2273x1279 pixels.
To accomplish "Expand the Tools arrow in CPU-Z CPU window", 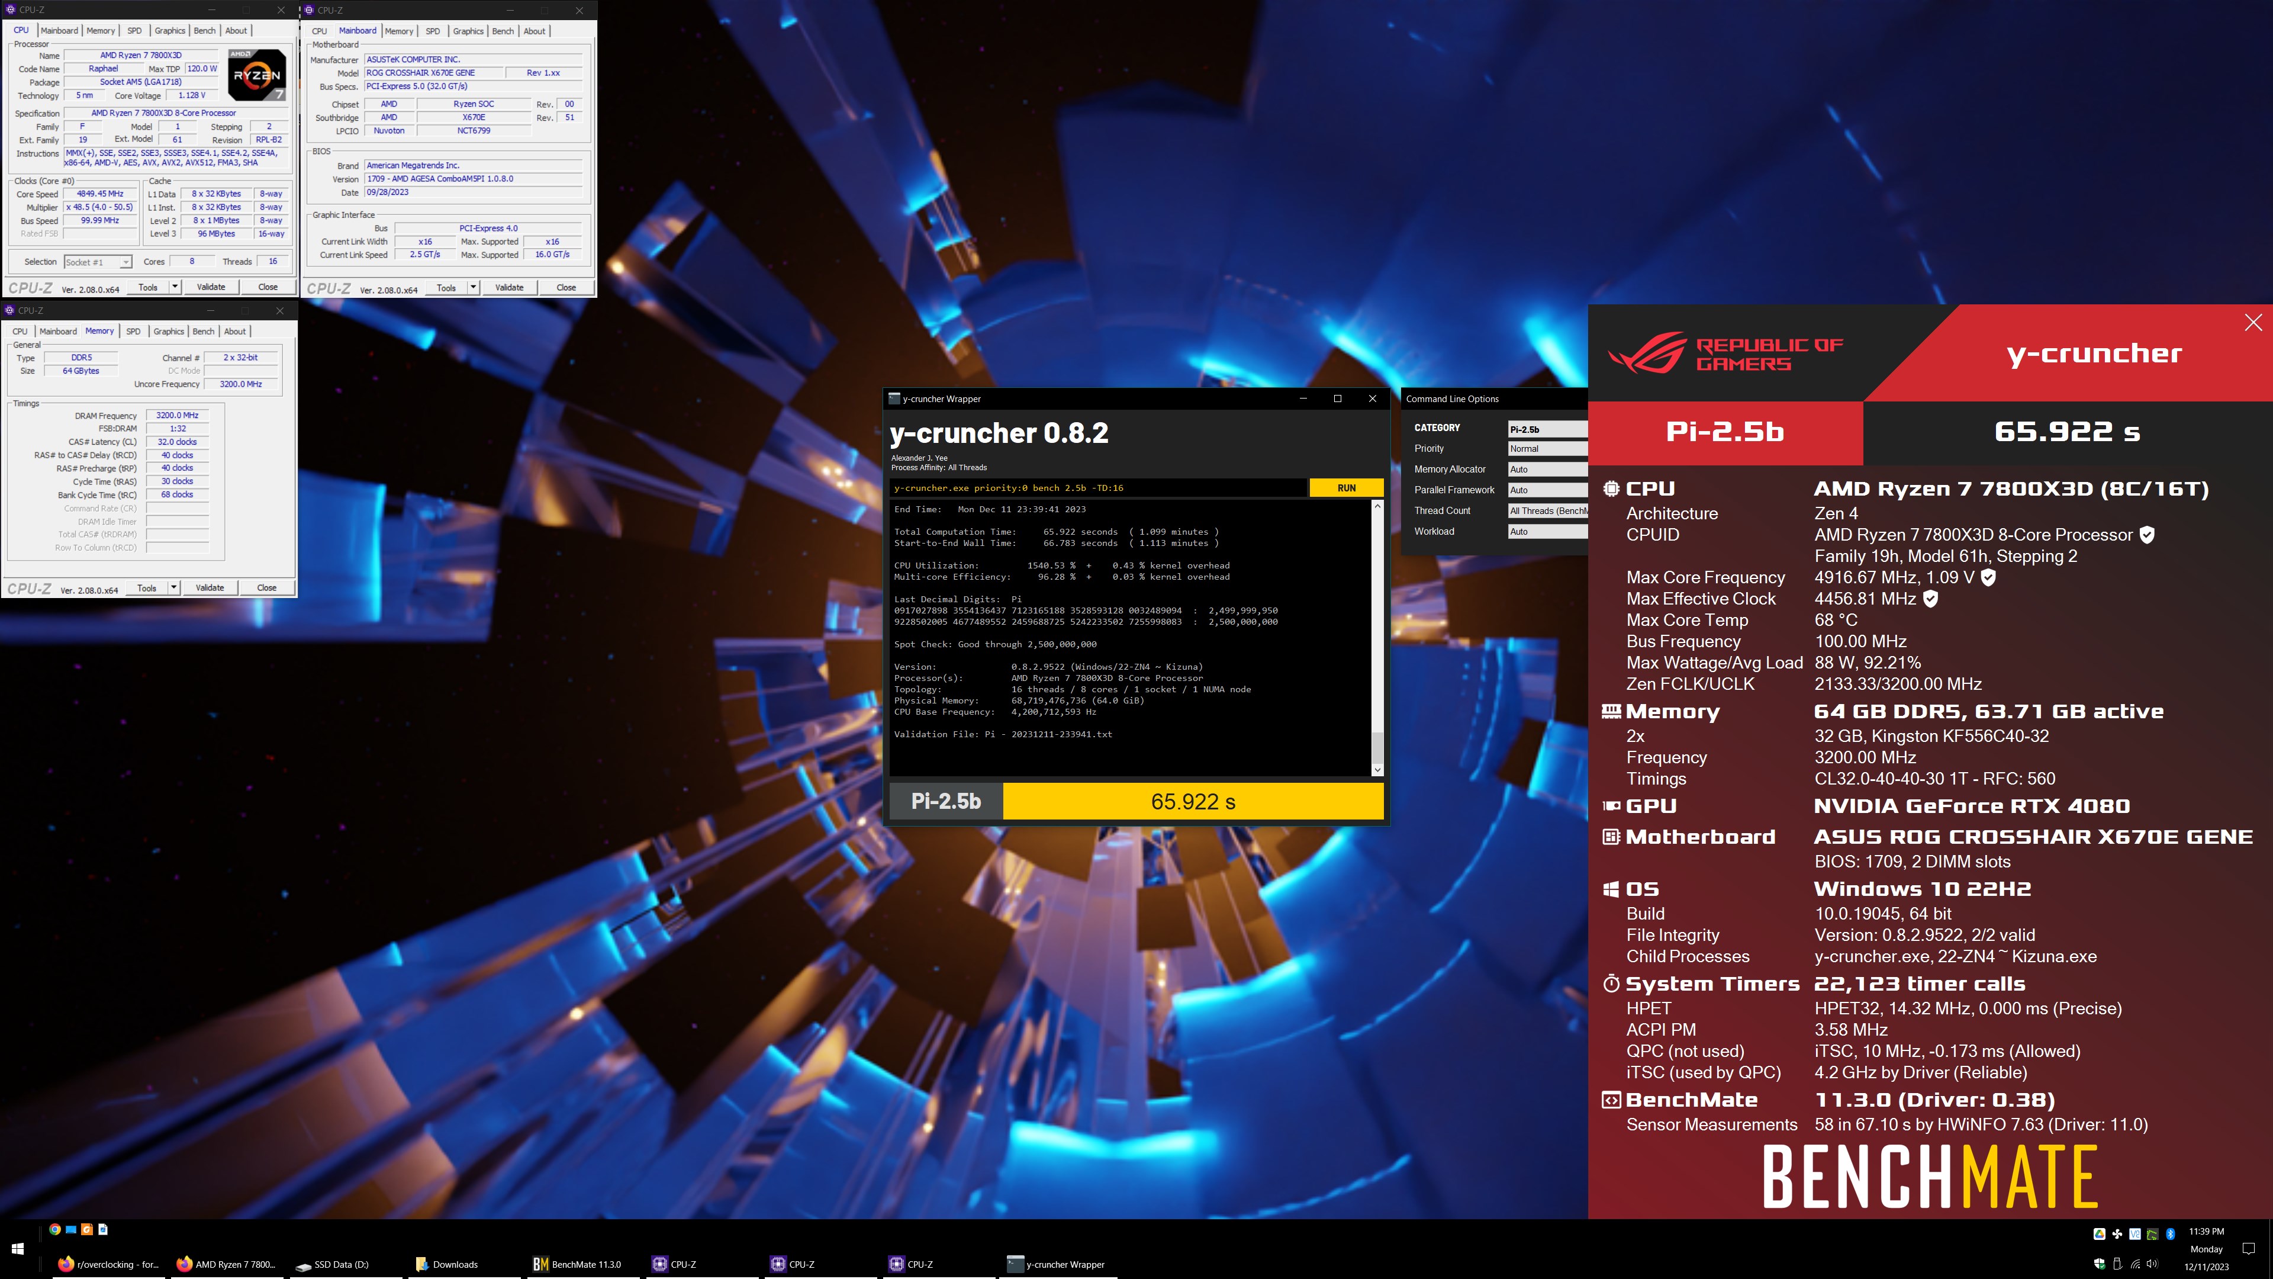I will (x=175, y=287).
